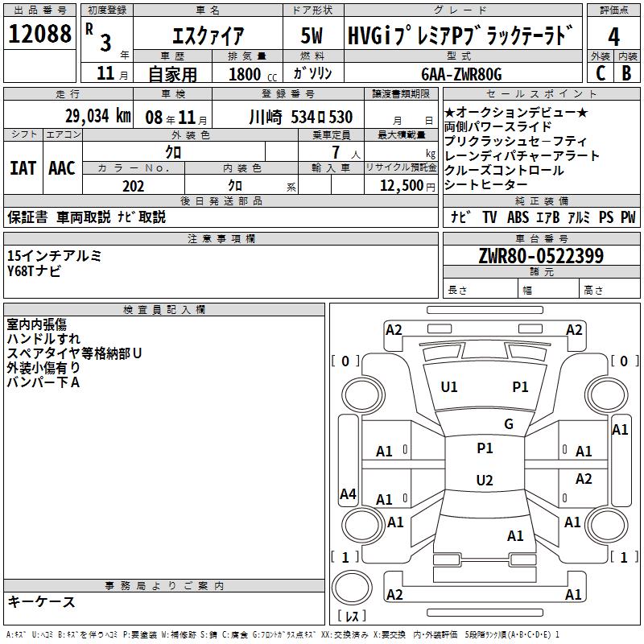Click the registration number 川崎 534ロ530
The width and height of the screenshot is (644, 644).
pyautogui.click(x=300, y=118)
